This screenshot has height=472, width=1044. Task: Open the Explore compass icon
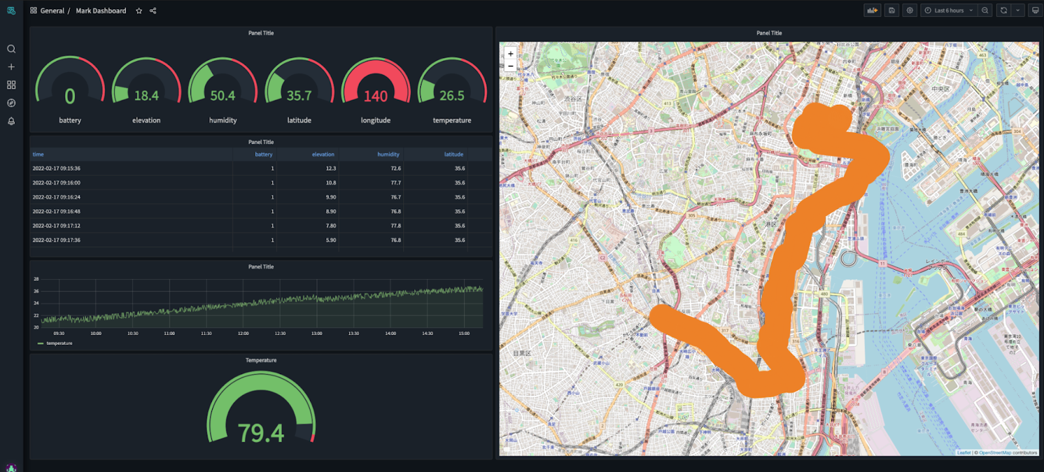[11, 103]
